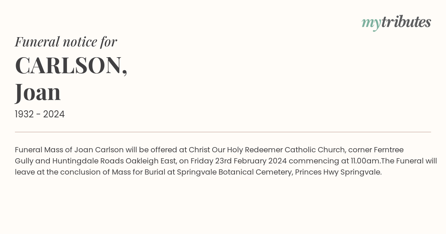Viewport: 446px width, 234px height.
Task: Click the 'Christ Our Holy Redeemer Catholic Church' text
Action: (267, 150)
